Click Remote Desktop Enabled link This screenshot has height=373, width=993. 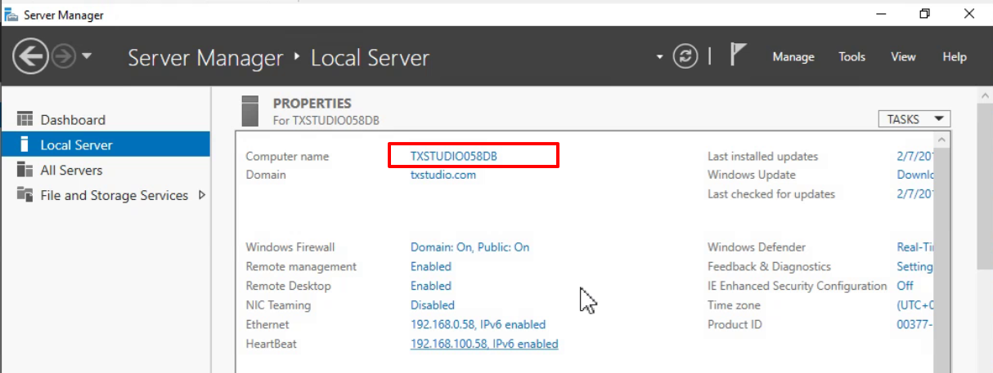[x=430, y=286]
